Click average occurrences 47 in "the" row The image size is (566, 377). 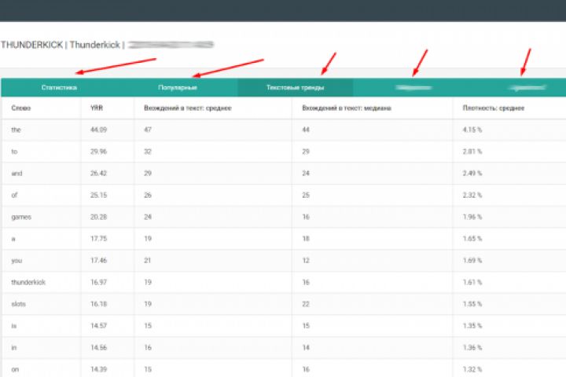[x=148, y=130]
